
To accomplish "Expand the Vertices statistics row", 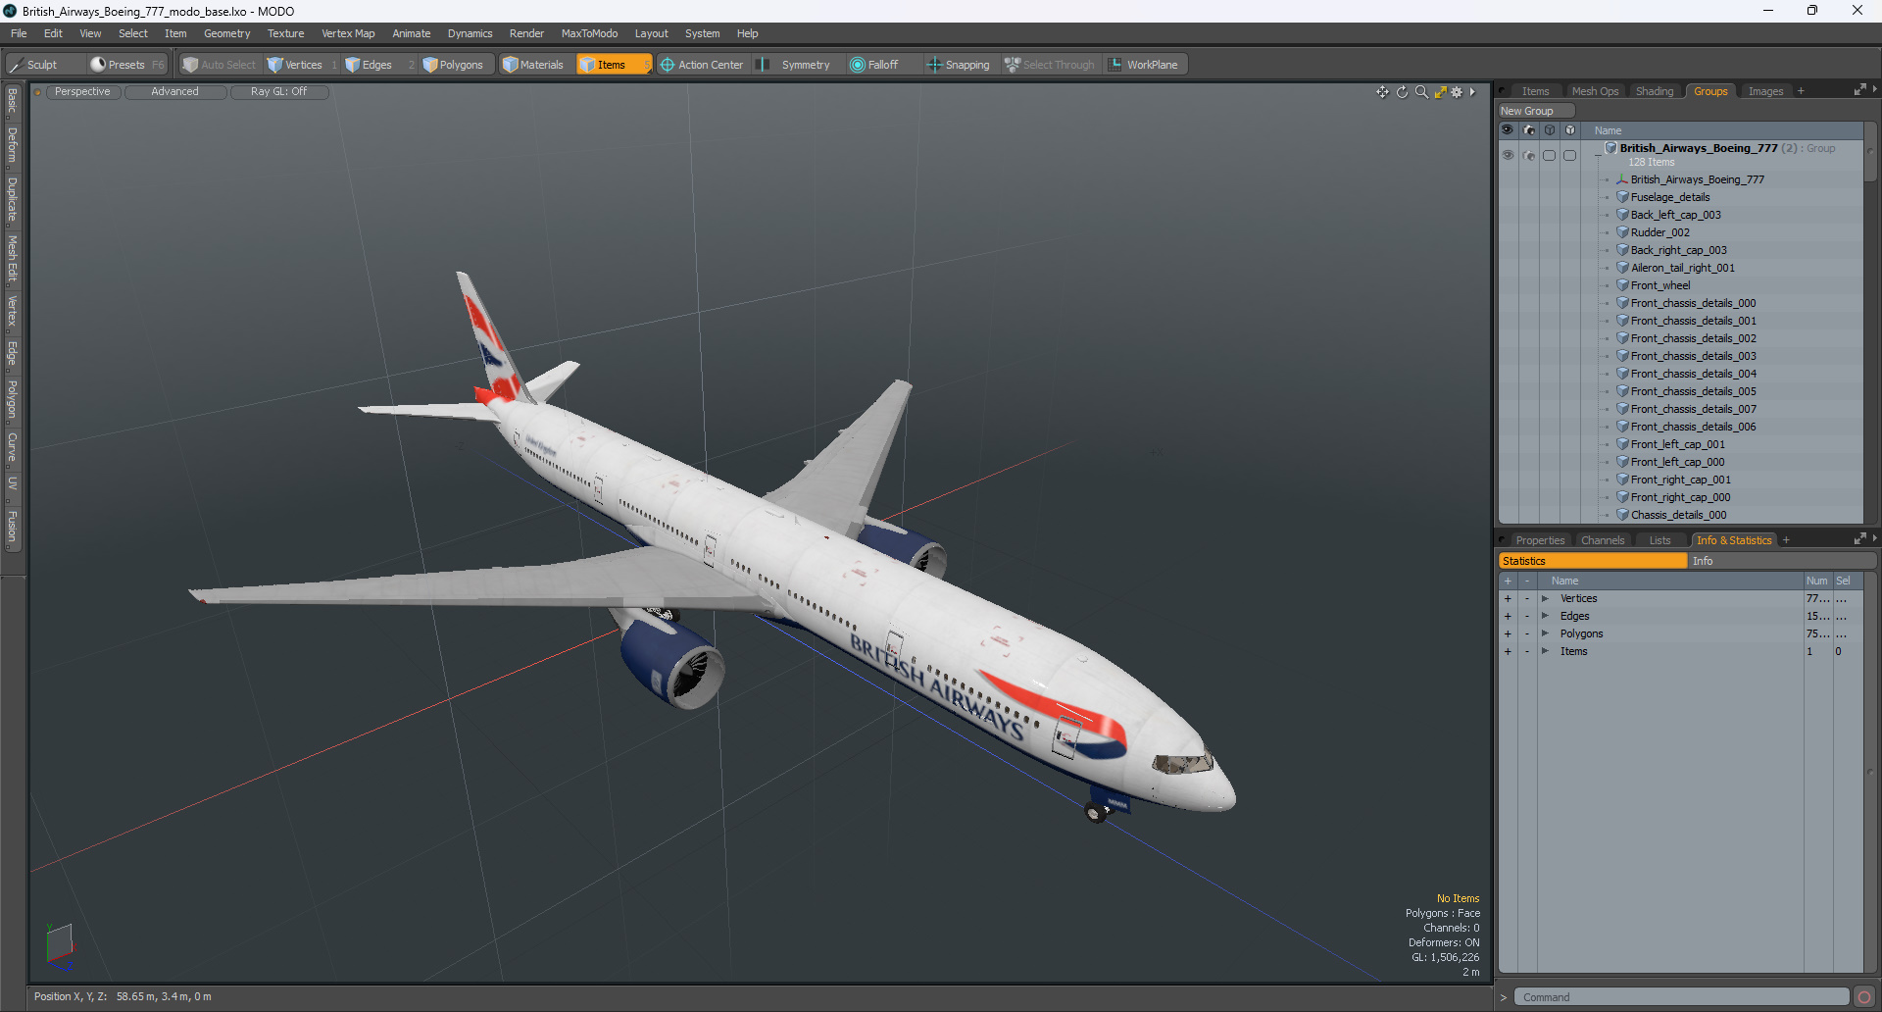I will [x=1545, y=598].
